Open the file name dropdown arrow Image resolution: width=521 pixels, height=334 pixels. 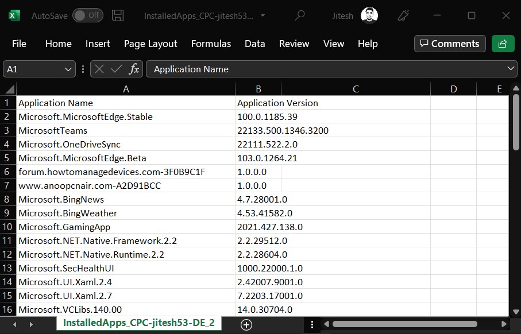(263, 15)
